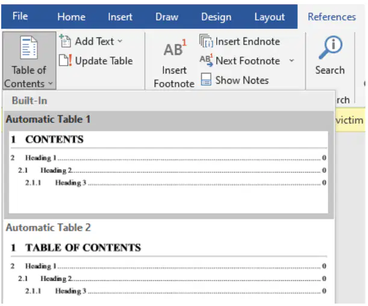Click the Heading 1 row in Automatic Table 2

click(x=169, y=266)
